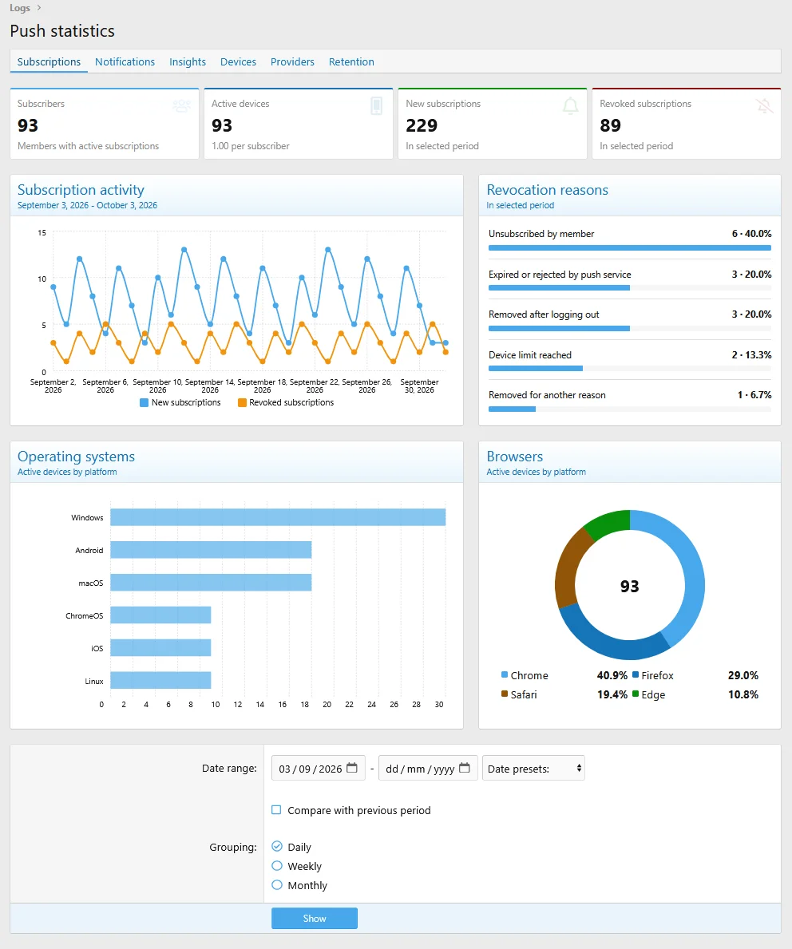Click the Subscribers count 93
This screenshot has width=792, height=949.
tap(28, 125)
